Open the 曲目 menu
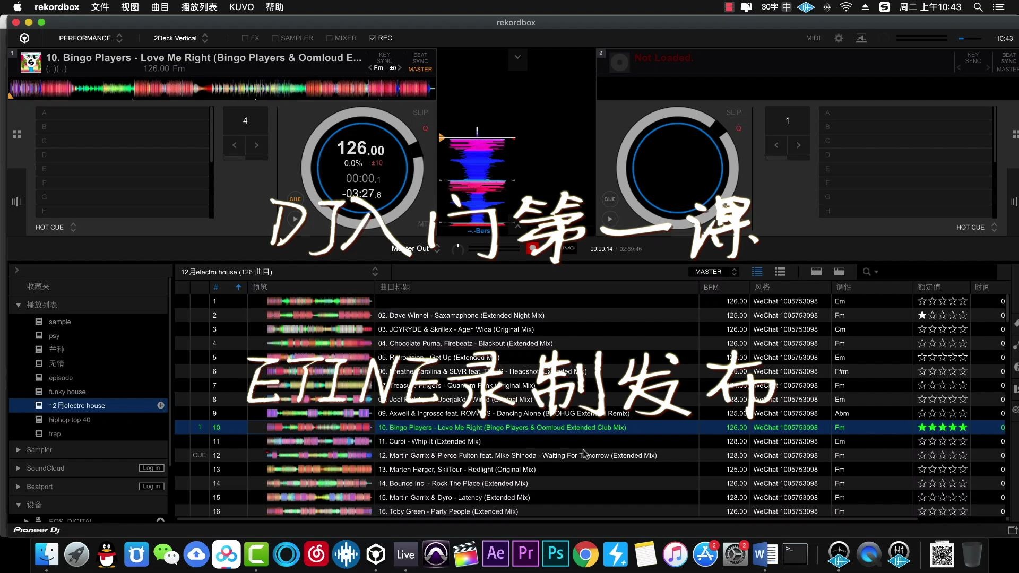The width and height of the screenshot is (1019, 573). (160, 7)
